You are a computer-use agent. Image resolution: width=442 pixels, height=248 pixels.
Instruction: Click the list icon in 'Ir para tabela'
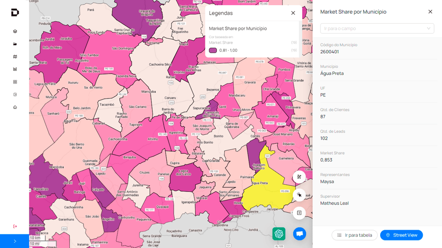(x=340, y=235)
